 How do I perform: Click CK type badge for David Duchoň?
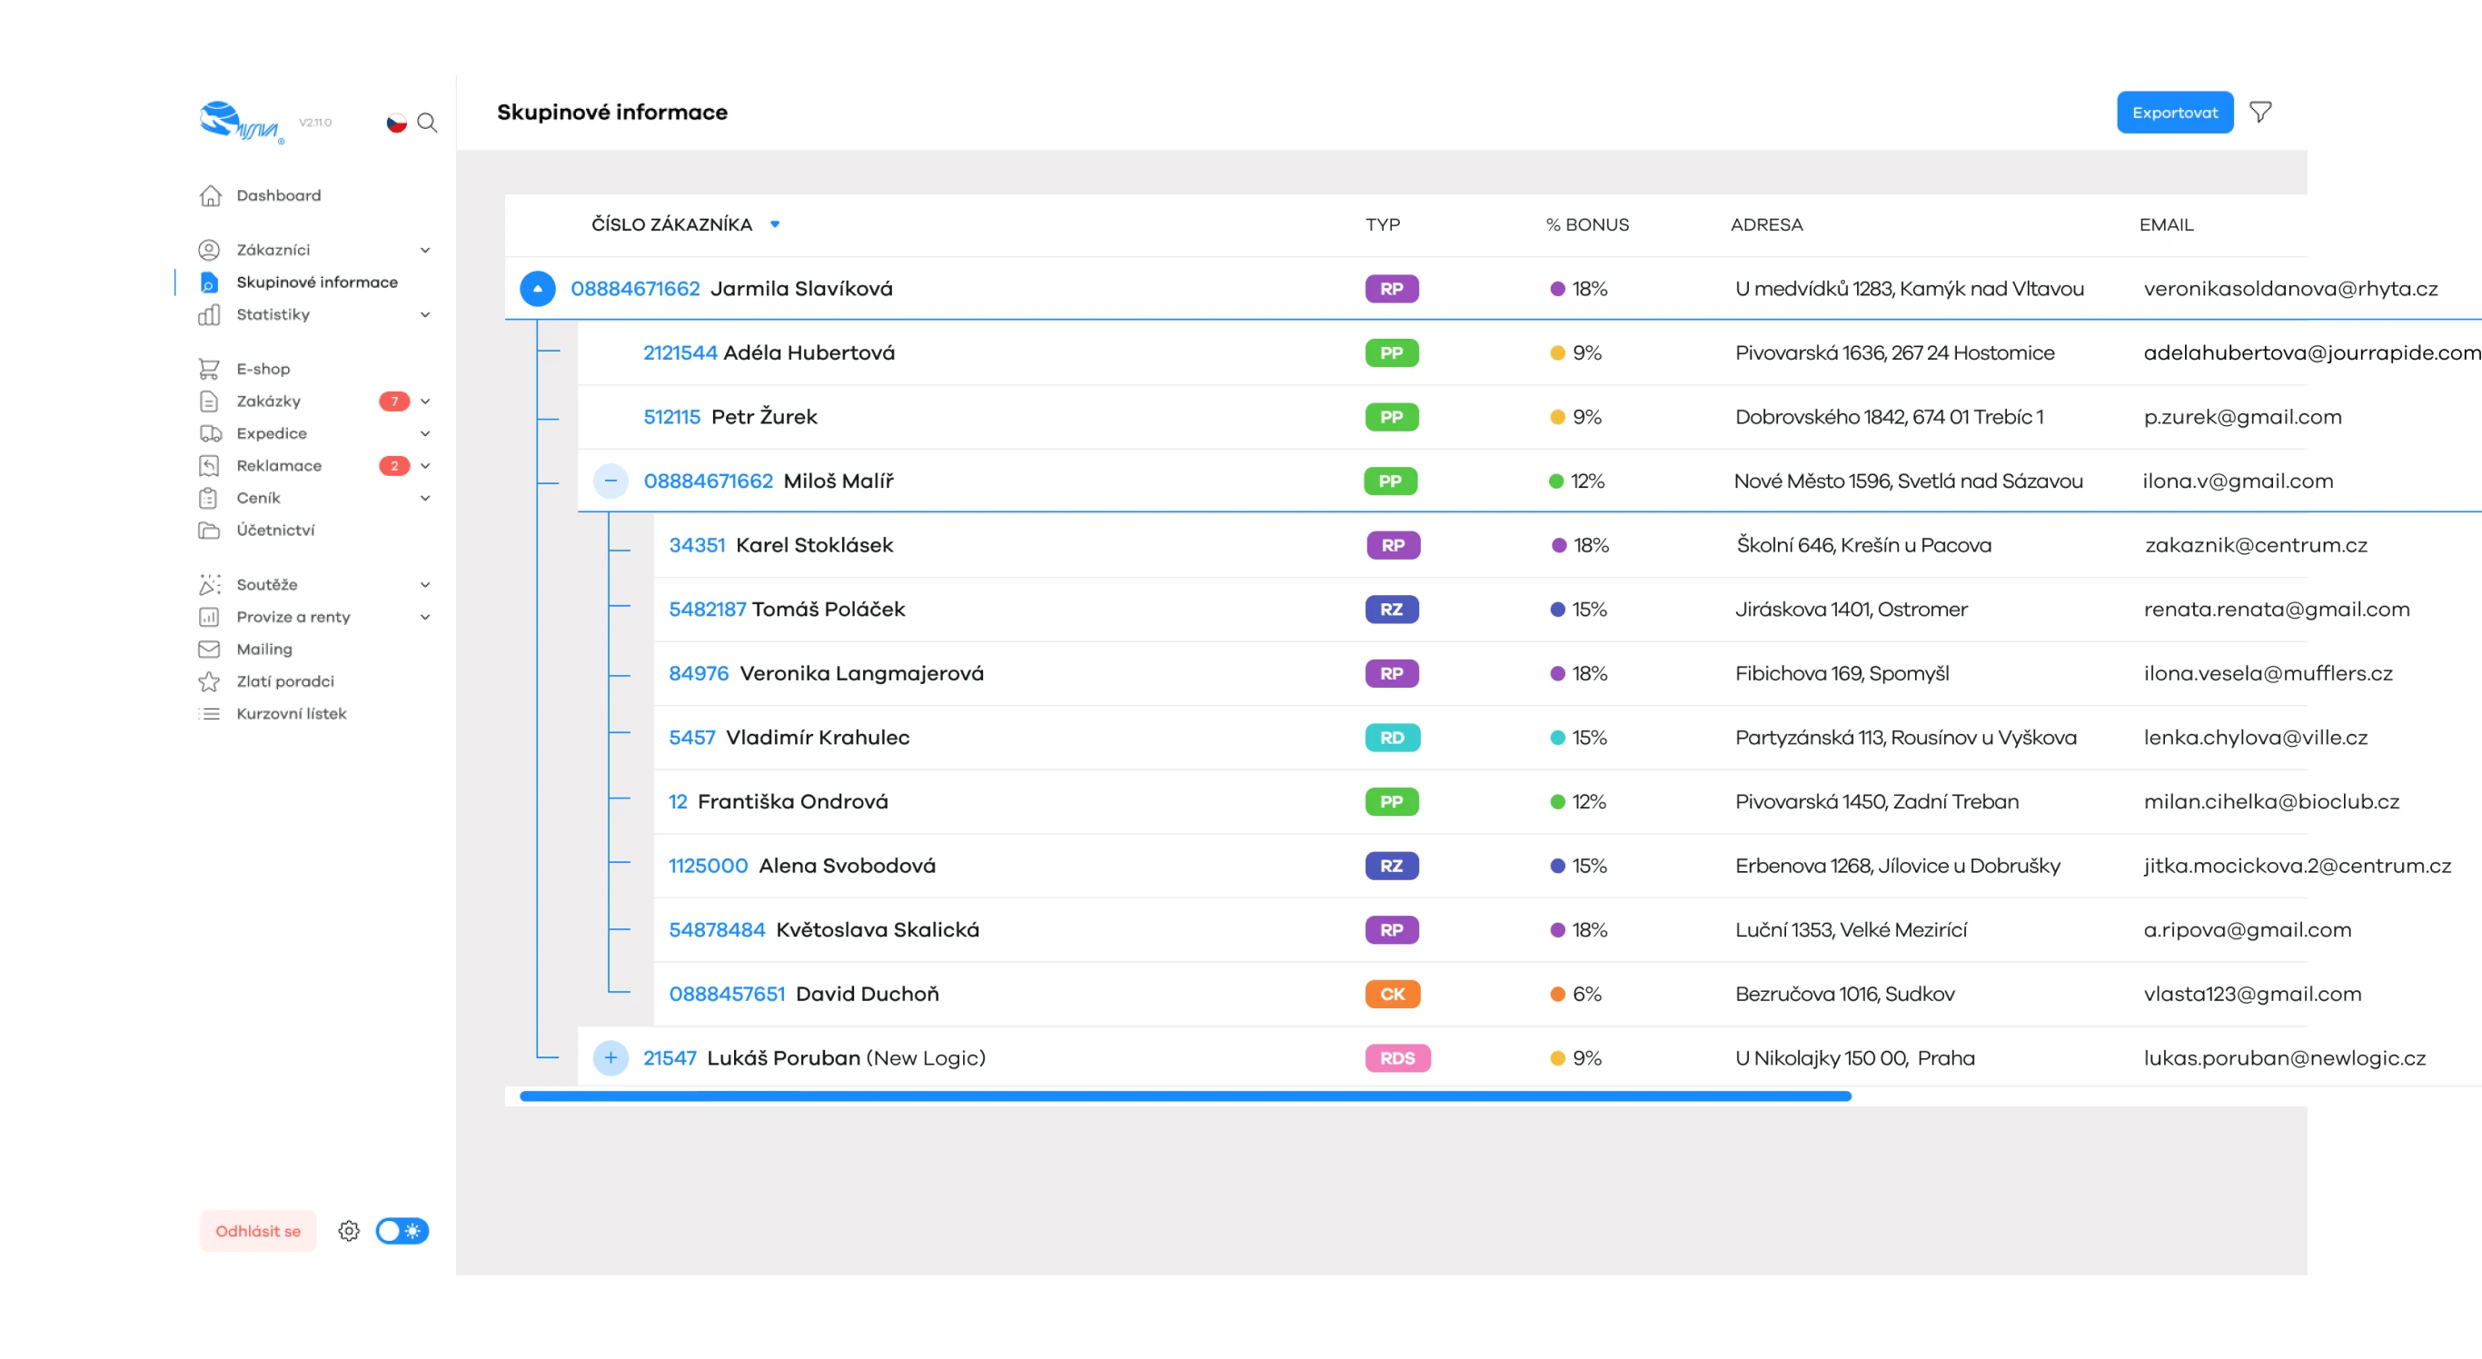pyautogui.click(x=1393, y=994)
